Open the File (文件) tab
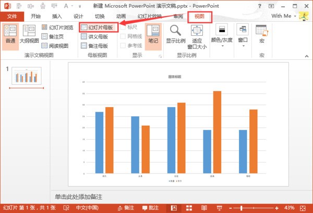Screen dimensions: 313x213 point(11,16)
